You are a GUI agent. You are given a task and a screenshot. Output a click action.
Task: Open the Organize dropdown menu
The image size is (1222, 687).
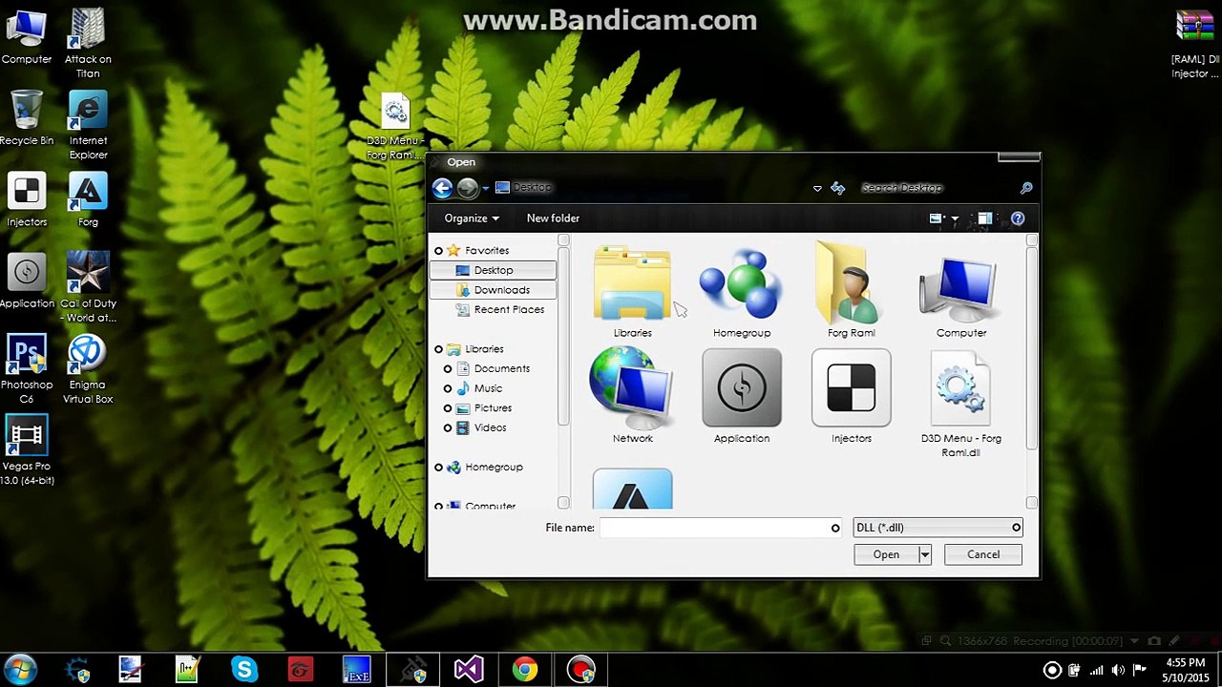(472, 219)
